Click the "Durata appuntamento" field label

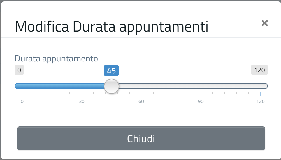56,59
